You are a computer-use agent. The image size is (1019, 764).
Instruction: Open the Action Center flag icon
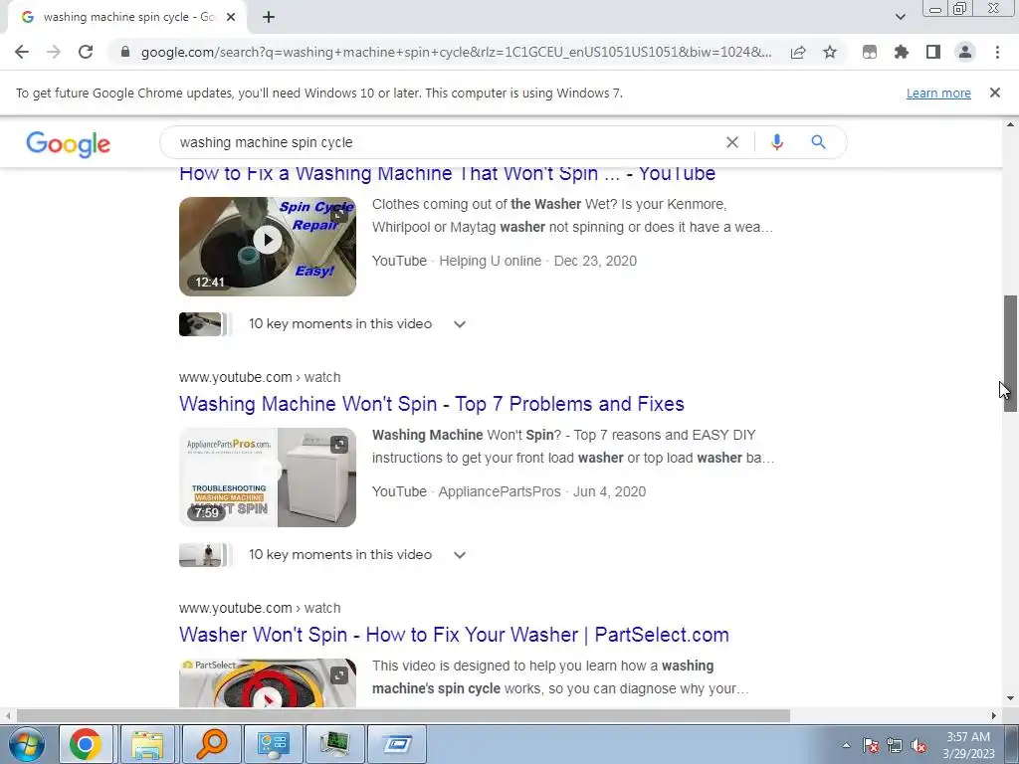[871, 746]
